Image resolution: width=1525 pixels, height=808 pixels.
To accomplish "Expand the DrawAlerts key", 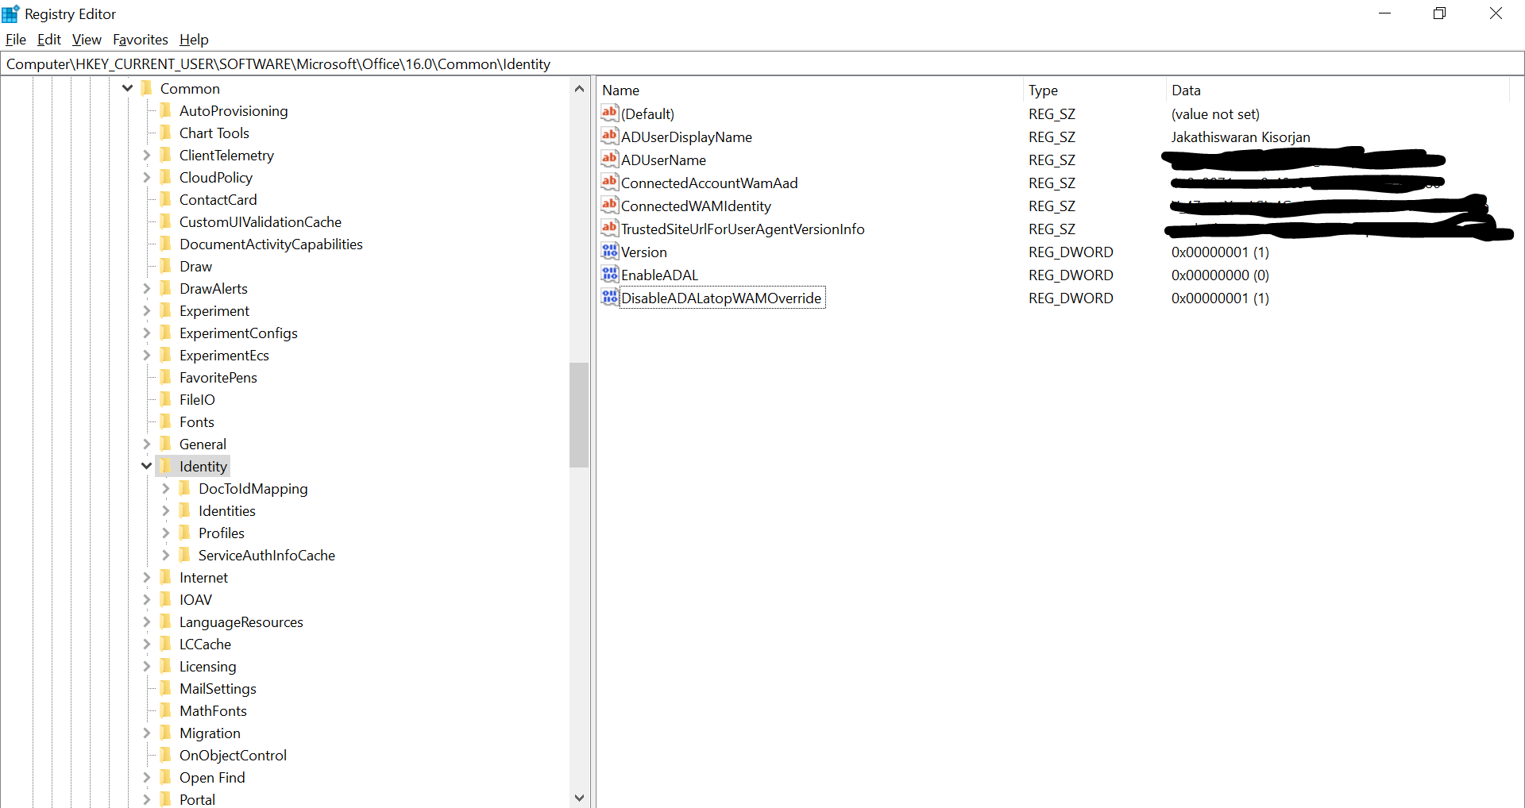I will 146,288.
